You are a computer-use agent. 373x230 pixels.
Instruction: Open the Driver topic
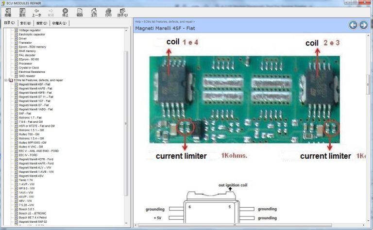[x=23, y=38]
